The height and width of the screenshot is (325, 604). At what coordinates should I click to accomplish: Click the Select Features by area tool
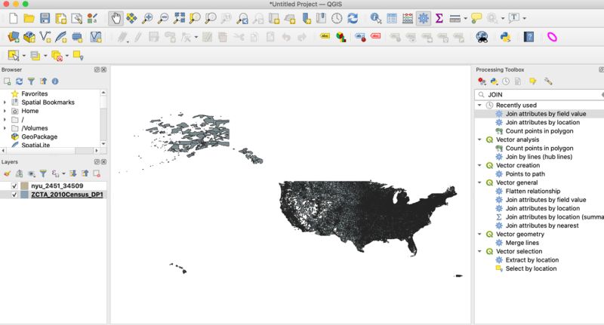[x=14, y=56]
